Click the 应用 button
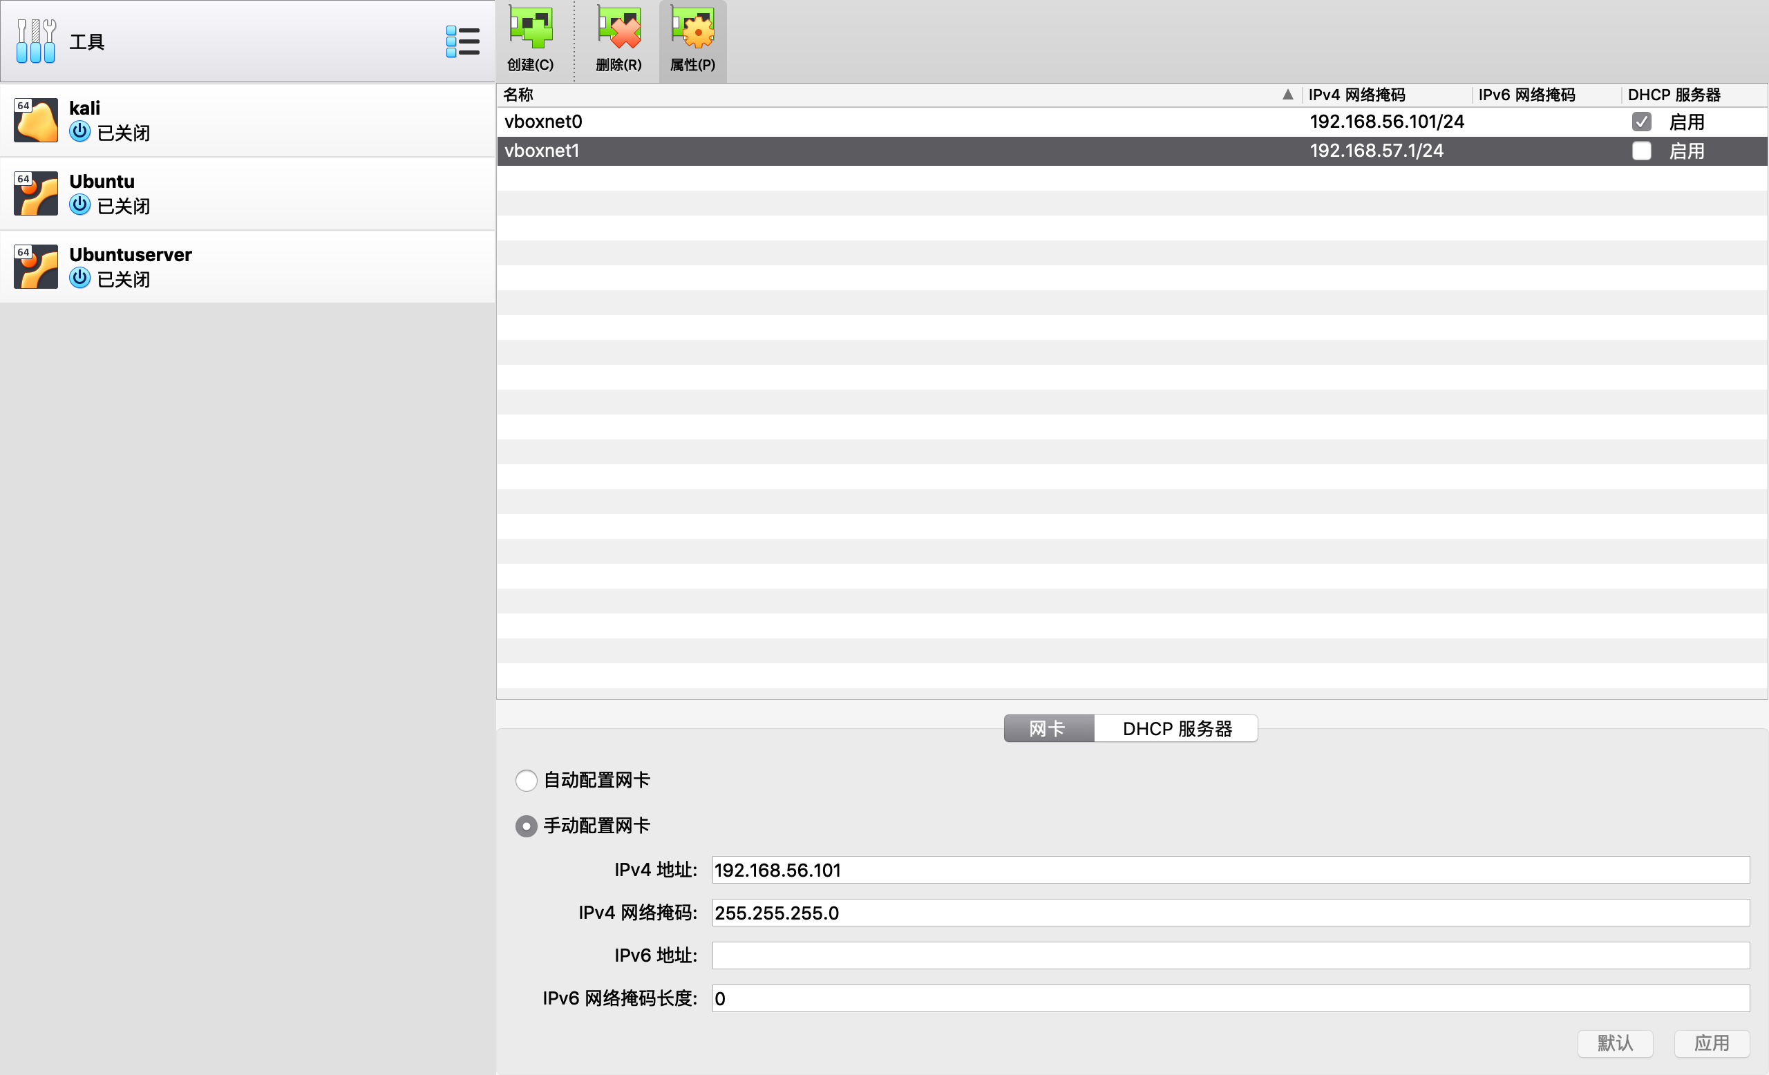Image resolution: width=1769 pixels, height=1075 pixels. click(1712, 1043)
